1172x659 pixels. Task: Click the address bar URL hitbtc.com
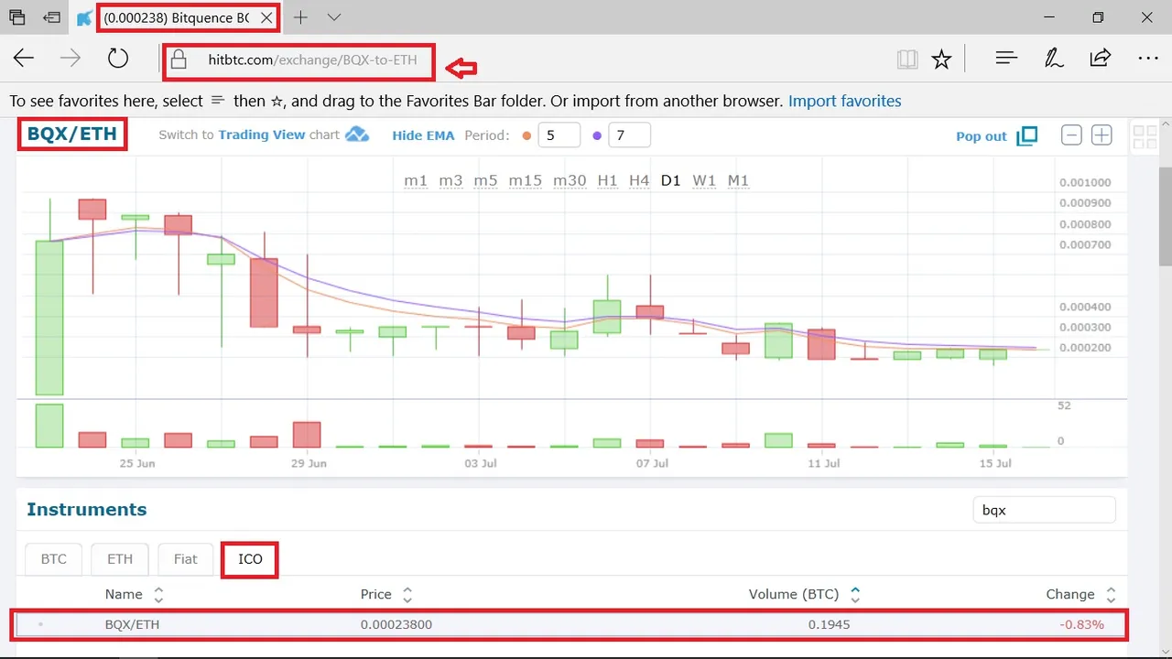312,60
